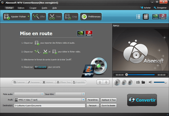Mute audio with speaker icon
The height and width of the screenshot is (116, 169).
click(150, 82)
